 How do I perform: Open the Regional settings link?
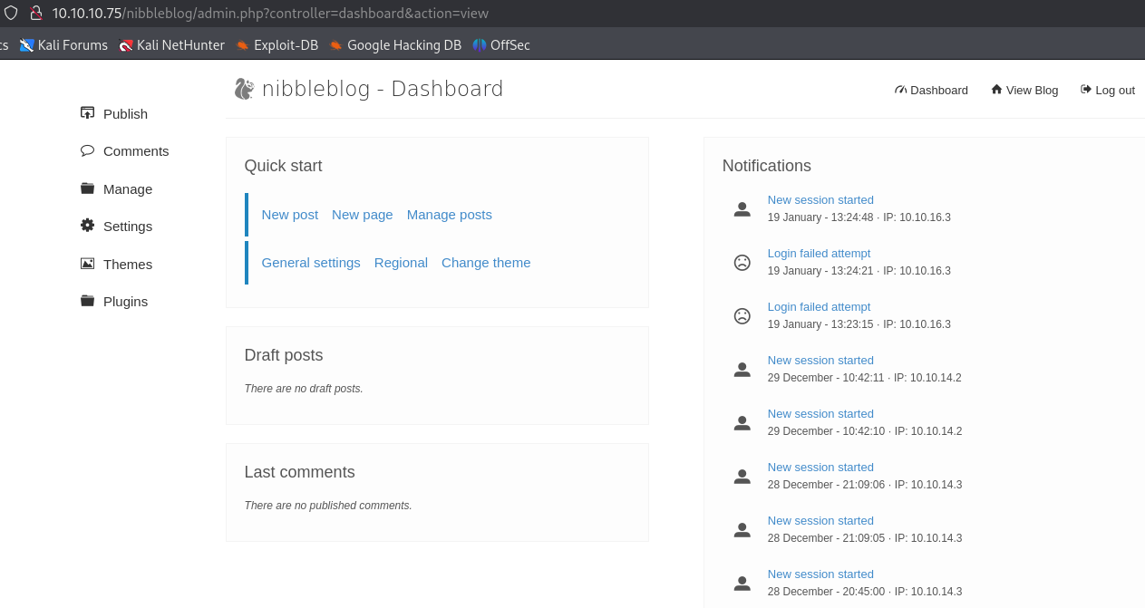point(400,263)
